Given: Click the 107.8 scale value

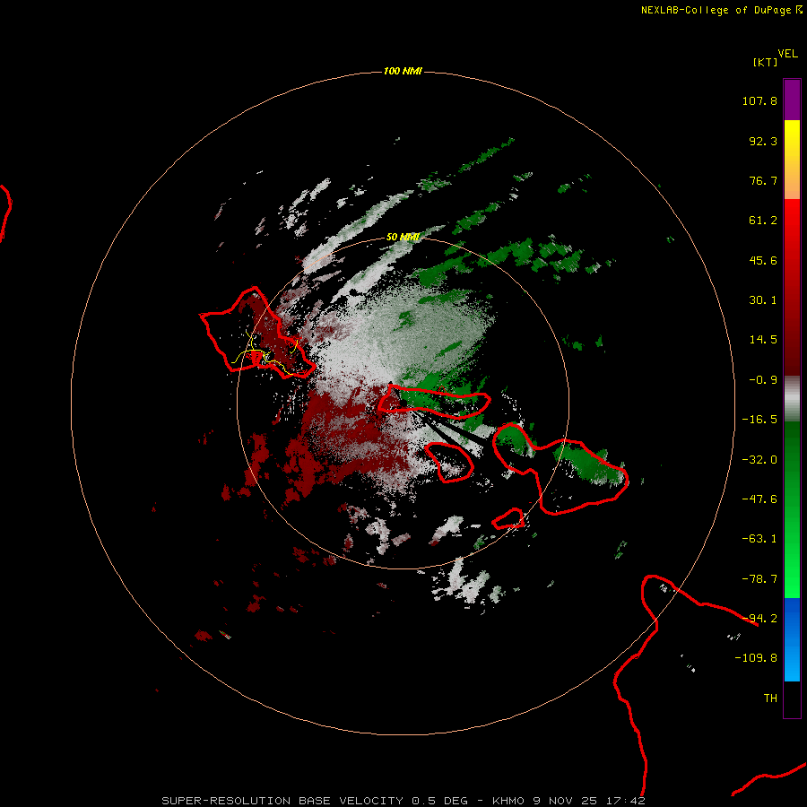Looking at the screenshot, I should click(x=759, y=100).
